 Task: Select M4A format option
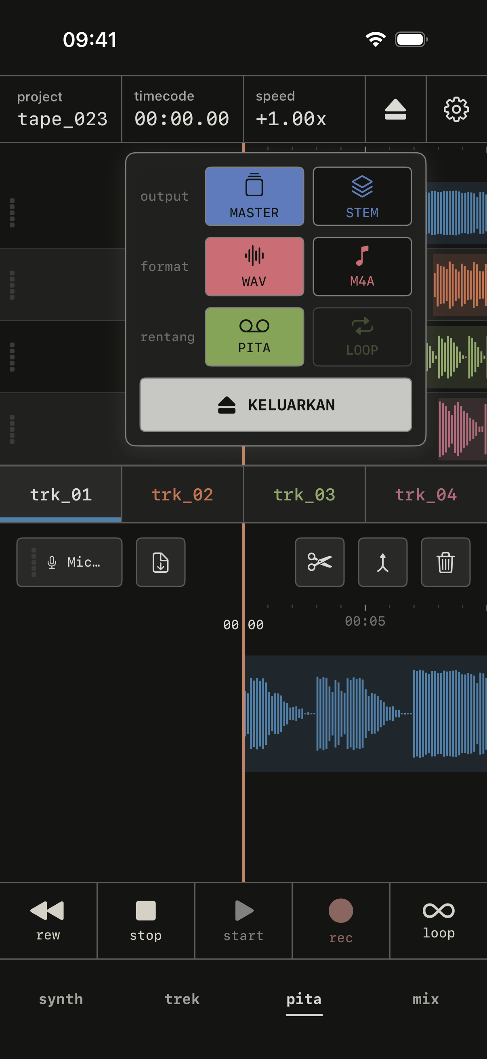[362, 267]
